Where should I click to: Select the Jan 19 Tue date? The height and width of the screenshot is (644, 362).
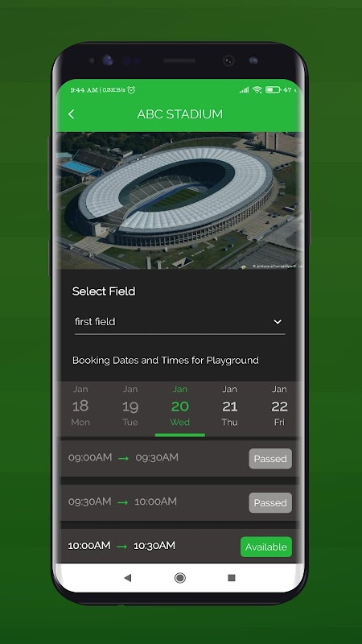click(130, 406)
